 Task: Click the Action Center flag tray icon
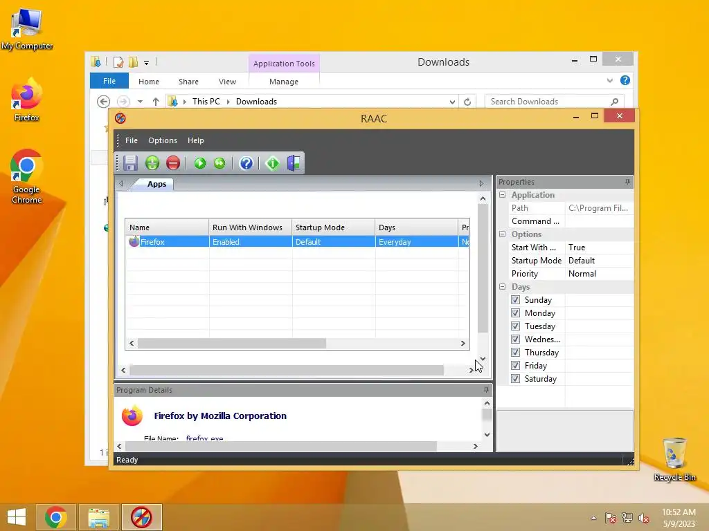point(611,518)
